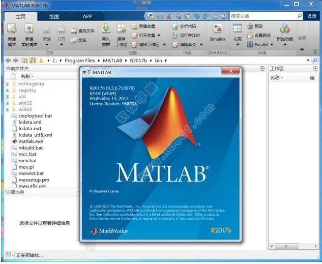Image resolution: width=322 pixels, height=264 pixels.
Task: Expand the util folder
Action: pos(8,97)
